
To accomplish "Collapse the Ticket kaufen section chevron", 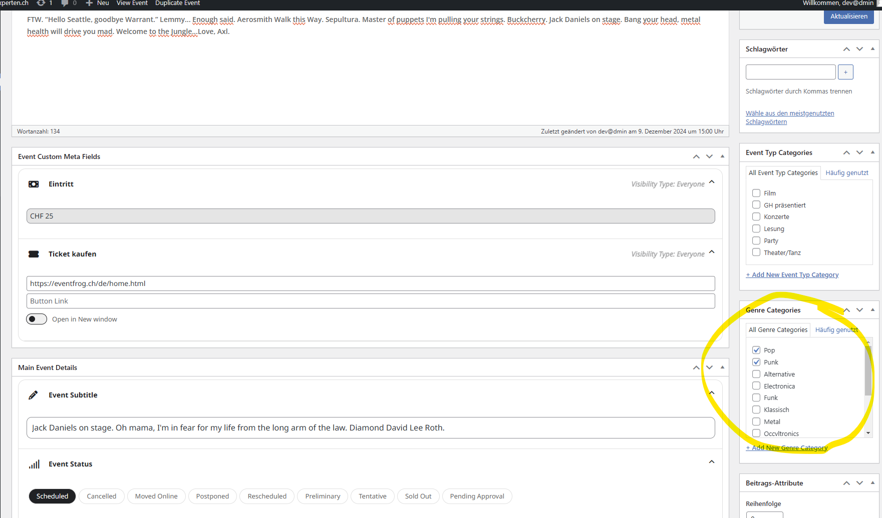I will [x=712, y=252].
